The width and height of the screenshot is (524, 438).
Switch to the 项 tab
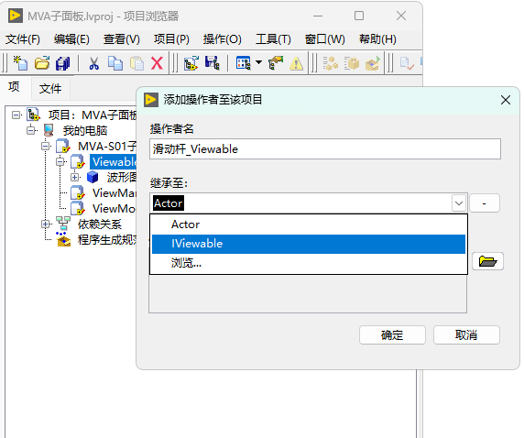14,87
